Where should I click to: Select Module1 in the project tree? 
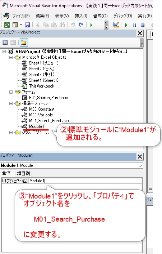click(x=37, y=126)
